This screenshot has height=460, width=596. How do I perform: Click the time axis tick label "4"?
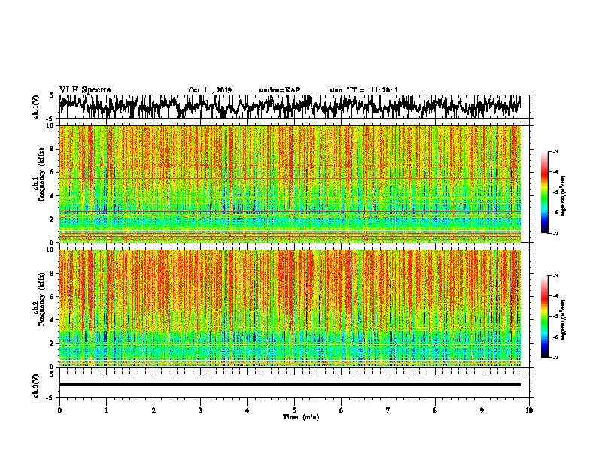(x=248, y=410)
